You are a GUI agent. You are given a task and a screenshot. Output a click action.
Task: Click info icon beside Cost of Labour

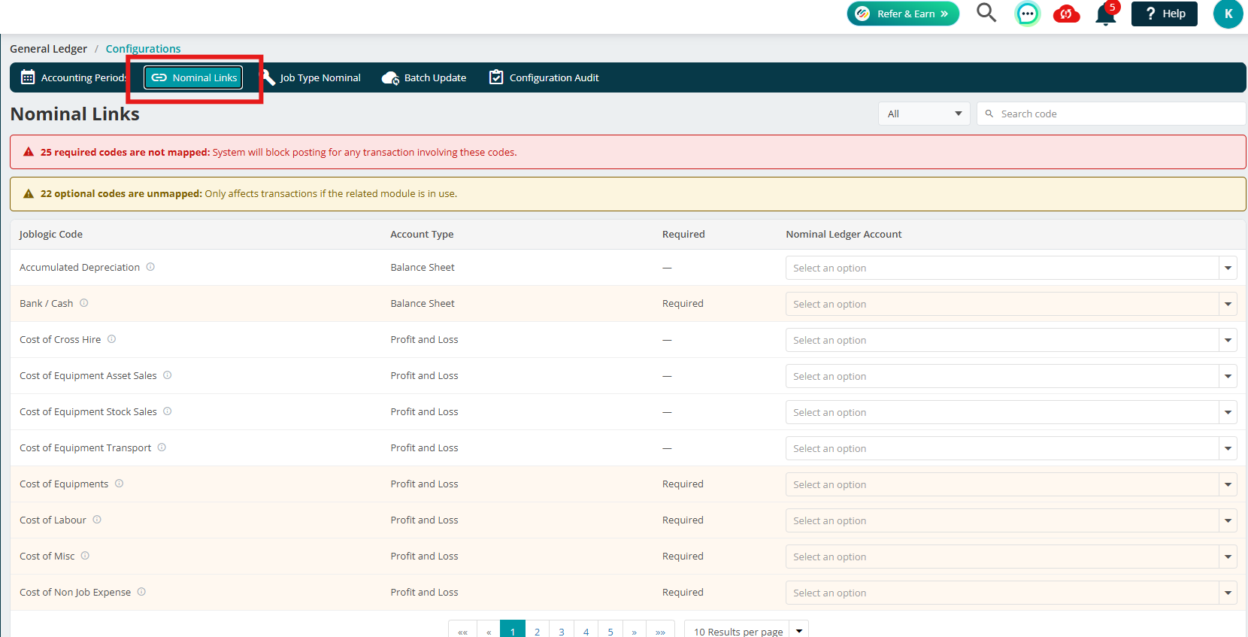(97, 520)
